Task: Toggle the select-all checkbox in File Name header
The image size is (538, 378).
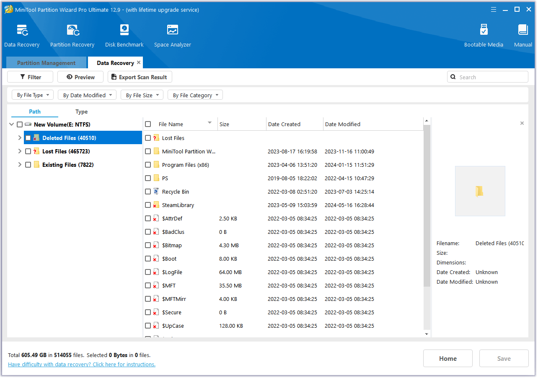Action: coord(148,124)
